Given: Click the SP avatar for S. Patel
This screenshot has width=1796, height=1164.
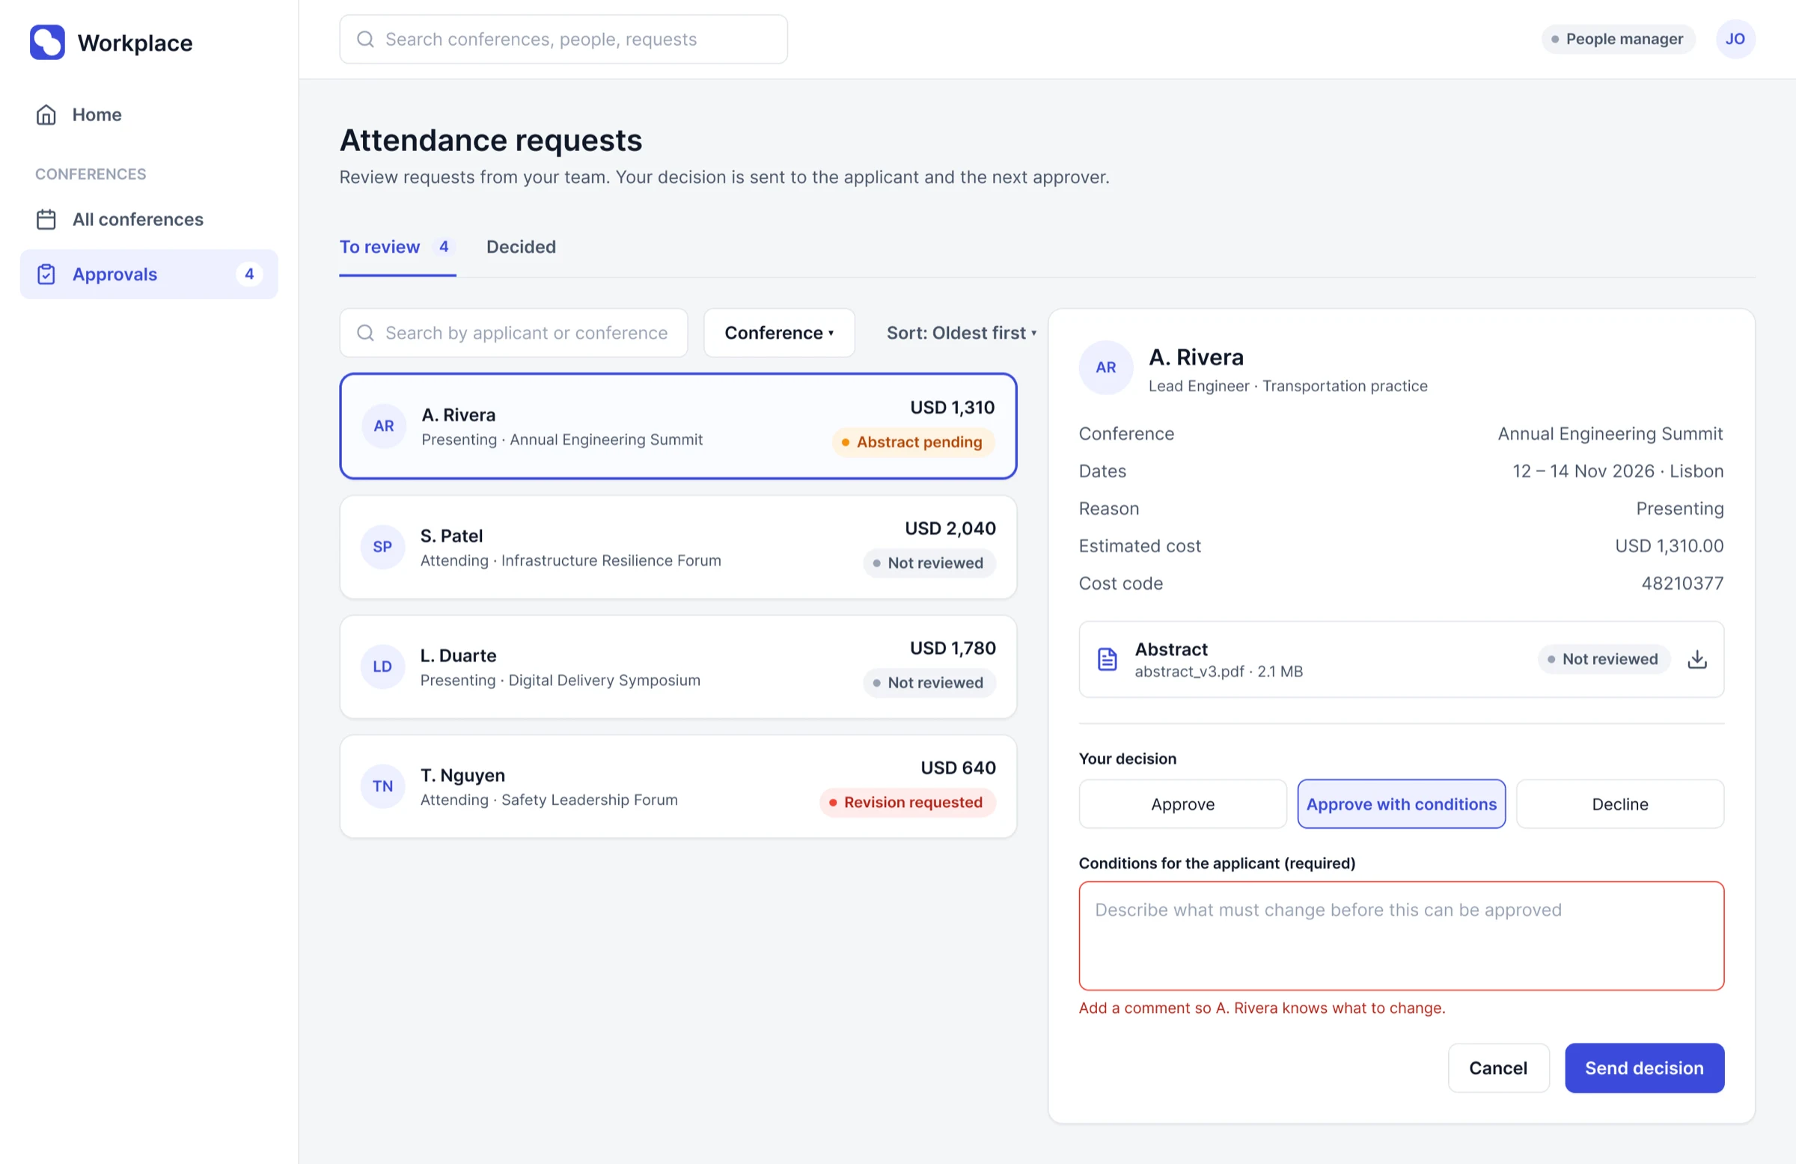Looking at the screenshot, I should [382, 547].
